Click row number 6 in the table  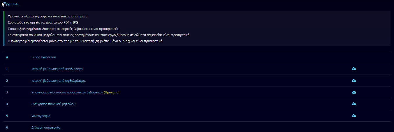[7, 127]
